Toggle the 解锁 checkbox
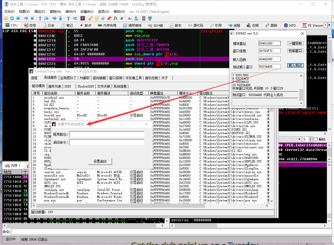The width and height of the screenshot is (334, 245). [316, 139]
